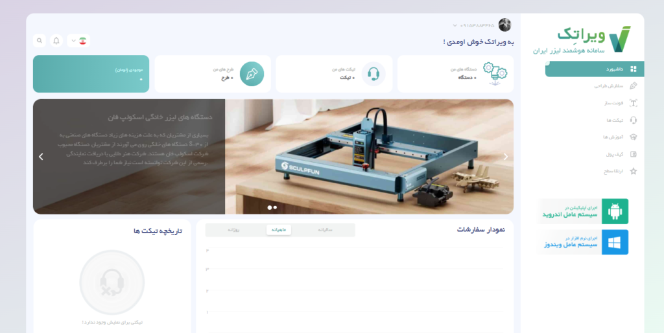Image resolution: width=664 pixels, height=333 pixels.
Task: Switch order chart to سالیانه (yearly) tab
Action: 326,230
